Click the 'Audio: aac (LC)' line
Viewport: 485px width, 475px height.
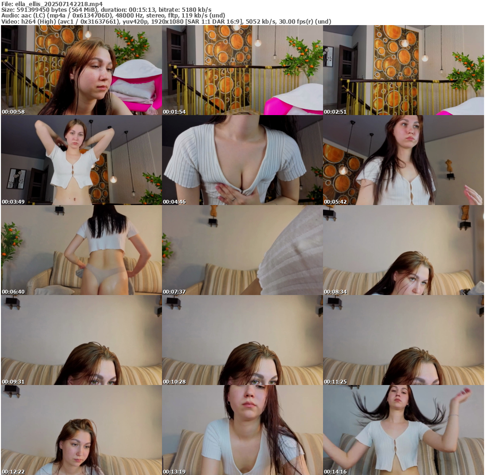coord(113,16)
